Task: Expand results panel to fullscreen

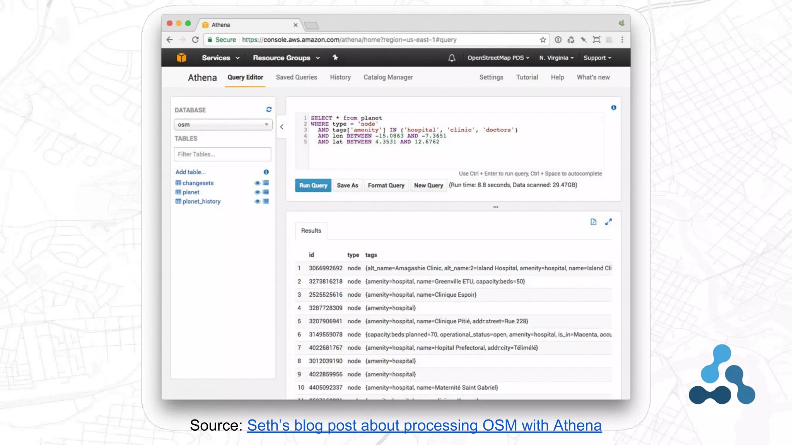Action: click(x=608, y=222)
